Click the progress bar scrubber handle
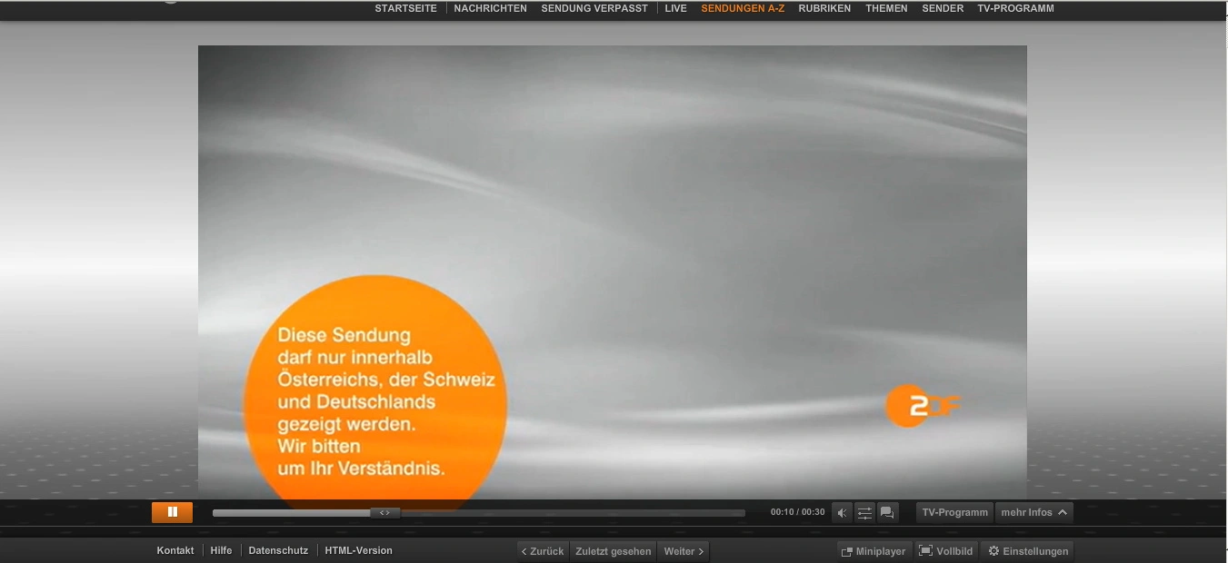The height and width of the screenshot is (563, 1228). click(x=384, y=513)
